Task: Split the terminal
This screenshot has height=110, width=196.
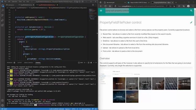Action: pos(89,63)
